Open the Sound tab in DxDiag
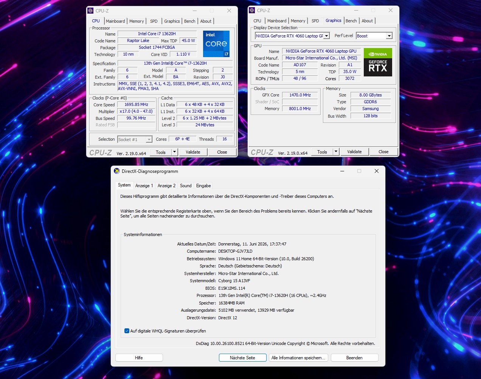Screen dimensions: 481x379 click(x=186, y=186)
